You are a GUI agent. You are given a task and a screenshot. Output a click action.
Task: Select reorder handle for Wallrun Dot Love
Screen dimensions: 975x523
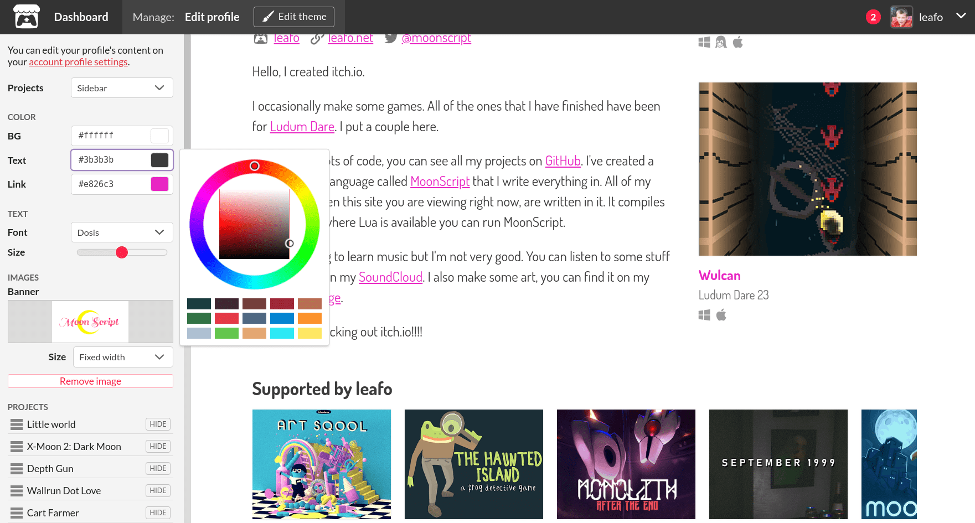tap(17, 491)
